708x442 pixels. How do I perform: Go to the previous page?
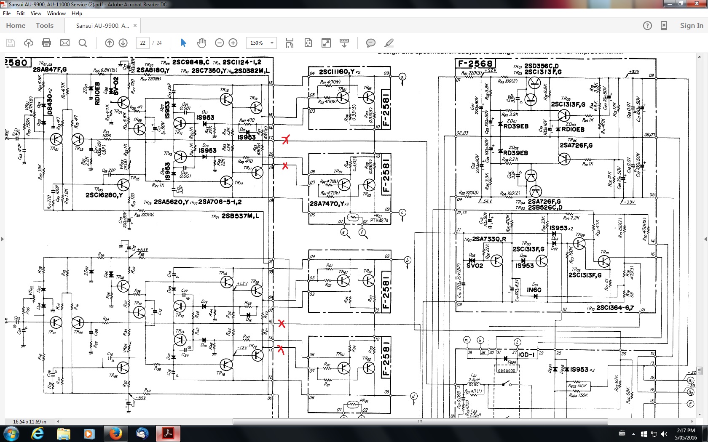click(110, 43)
